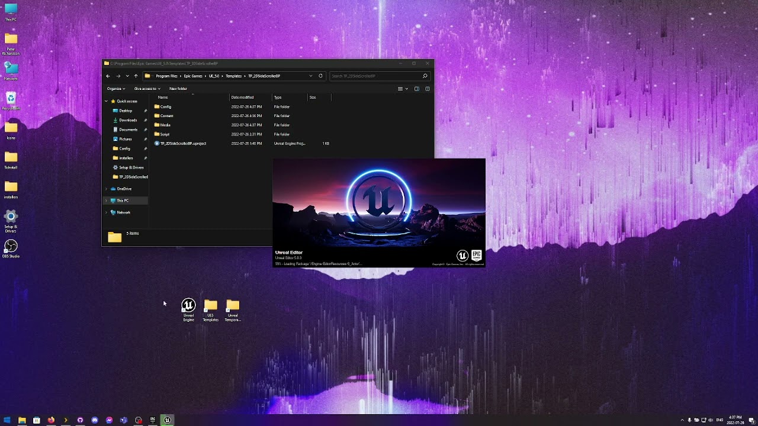
Task: Open the Give access to menu
Action: 147,89
